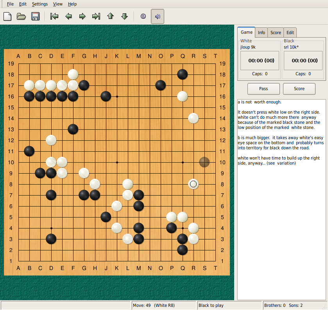Click Black's 'Caps: 0' label

(303, 74)
